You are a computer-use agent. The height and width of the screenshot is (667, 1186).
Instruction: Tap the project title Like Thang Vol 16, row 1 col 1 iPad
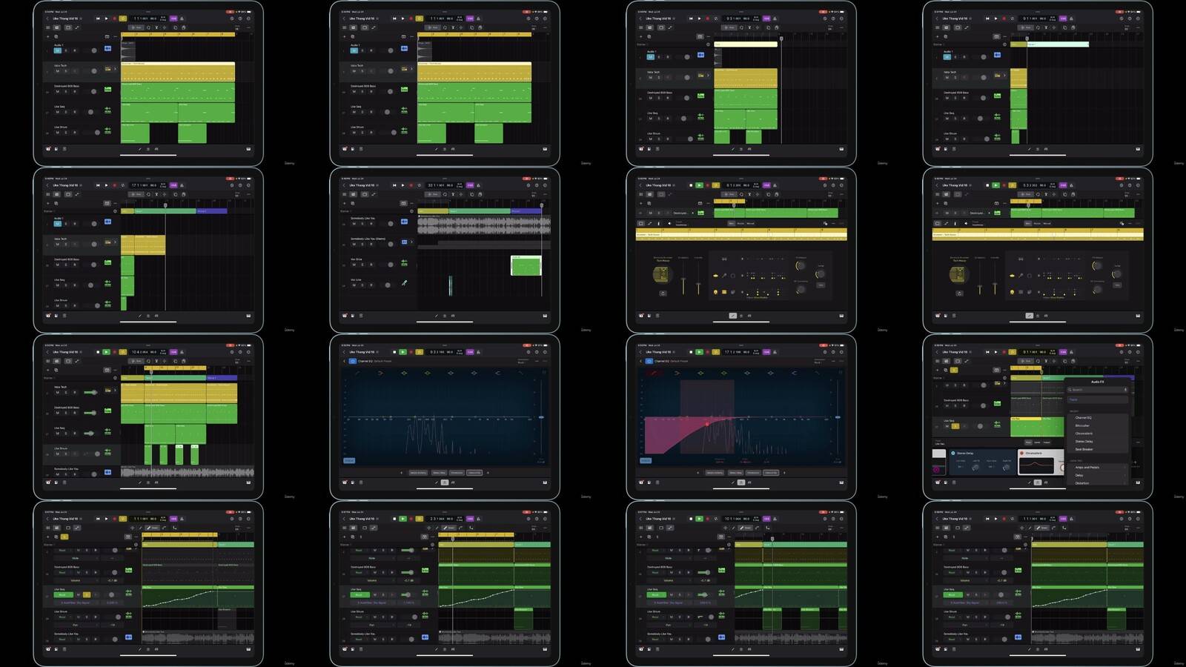(x=65, y=19)
